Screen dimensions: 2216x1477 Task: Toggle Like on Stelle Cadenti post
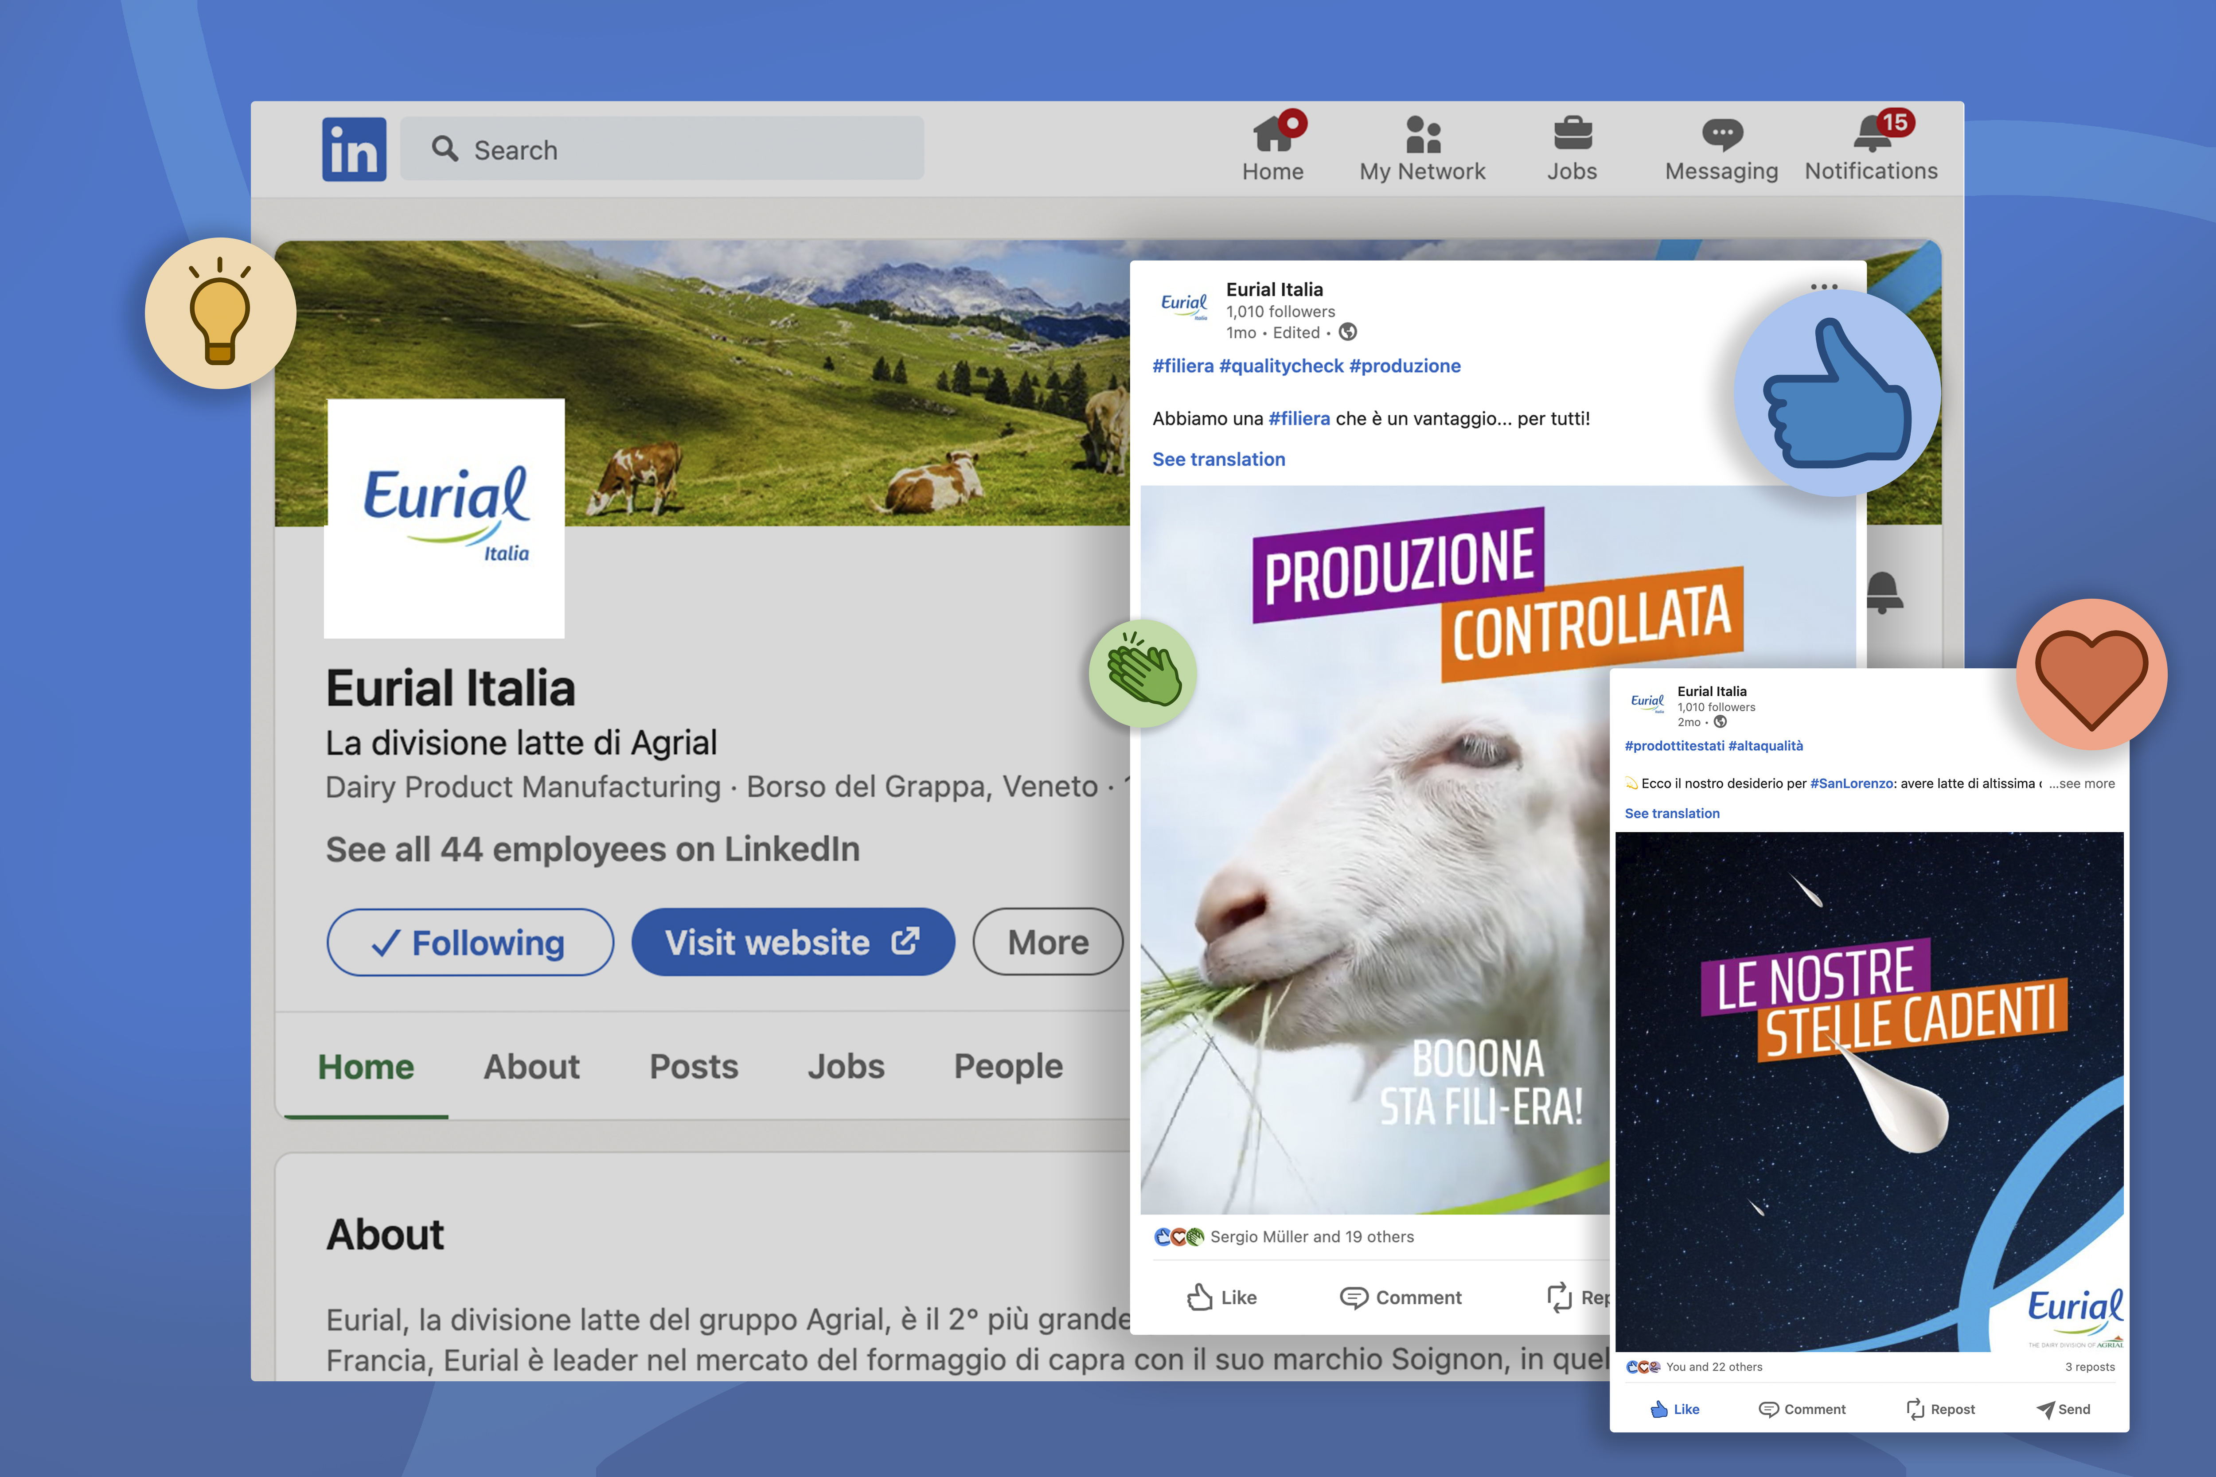pos(1675,1409)
